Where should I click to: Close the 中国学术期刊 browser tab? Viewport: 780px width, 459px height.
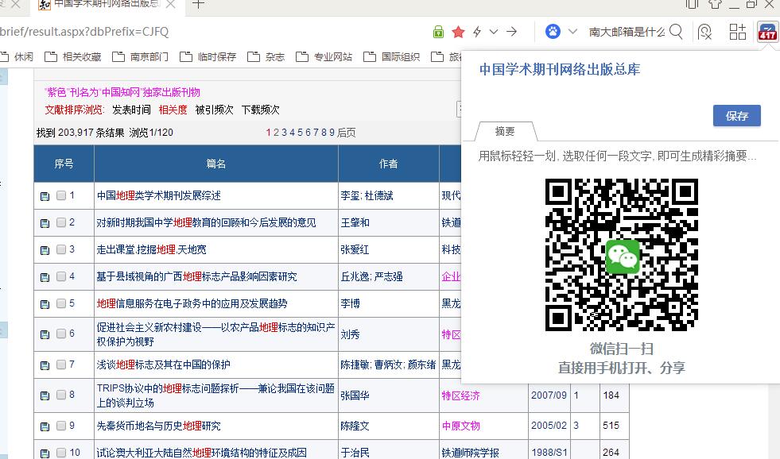[170, 4]
